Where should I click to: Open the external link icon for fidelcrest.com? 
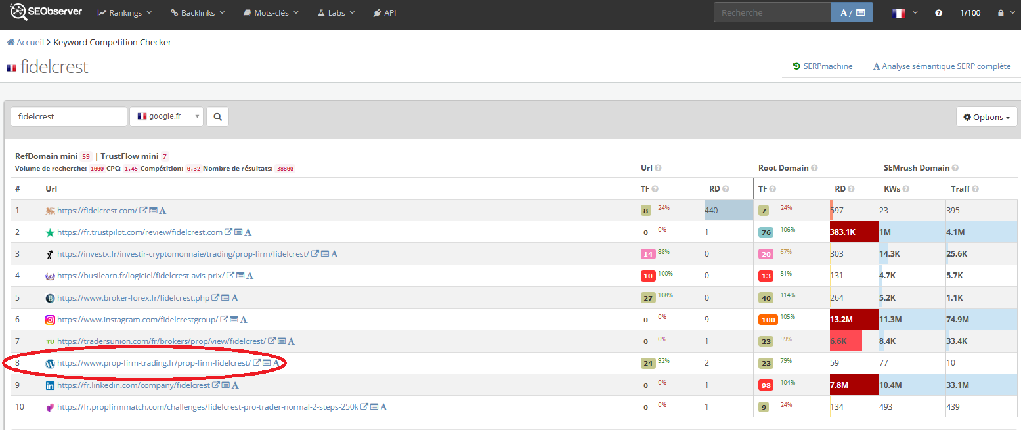pyautogui.click(x=144, y=211)
